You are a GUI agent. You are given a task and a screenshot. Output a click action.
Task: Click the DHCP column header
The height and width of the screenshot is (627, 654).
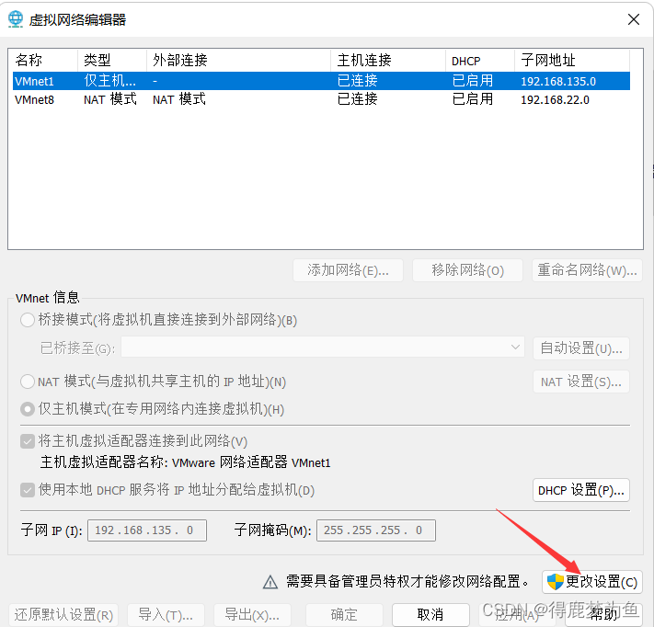pos(480,61)
